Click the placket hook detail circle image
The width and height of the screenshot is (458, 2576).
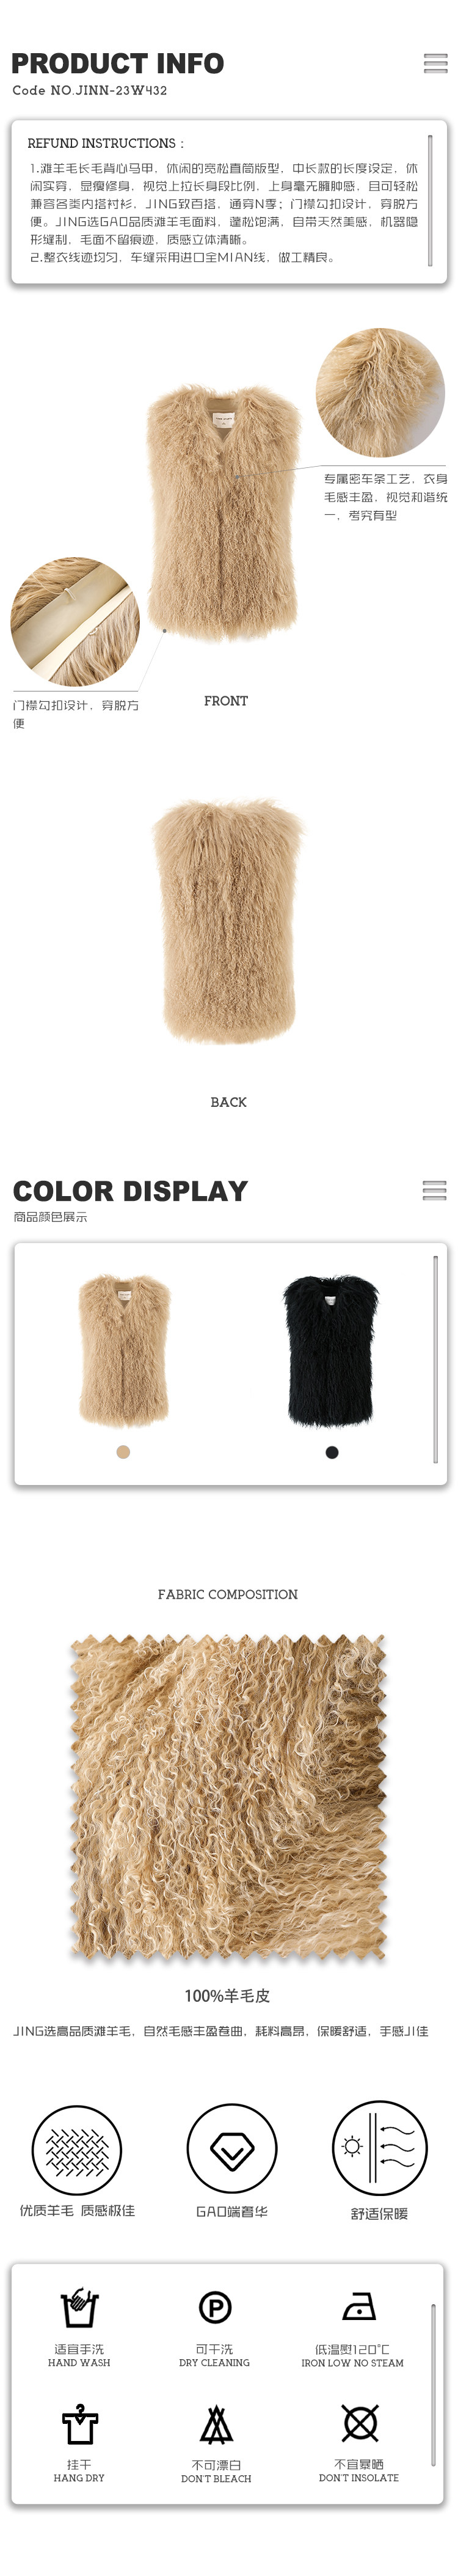pyautogui.click(x=75, y=622)
